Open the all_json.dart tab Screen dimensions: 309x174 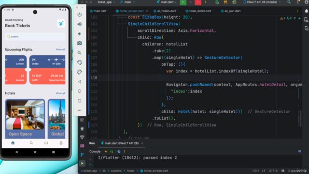coord(231,11)
